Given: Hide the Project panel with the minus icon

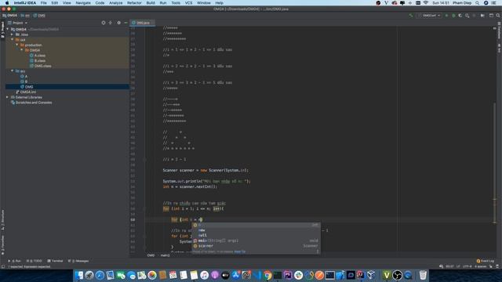Looking at the screenshot, I should pos(125,23).
